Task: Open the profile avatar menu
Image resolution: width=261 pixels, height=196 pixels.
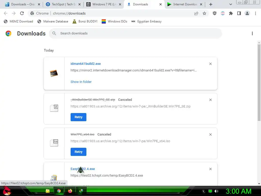Action: pyautogui.click(x=247, y=13)
